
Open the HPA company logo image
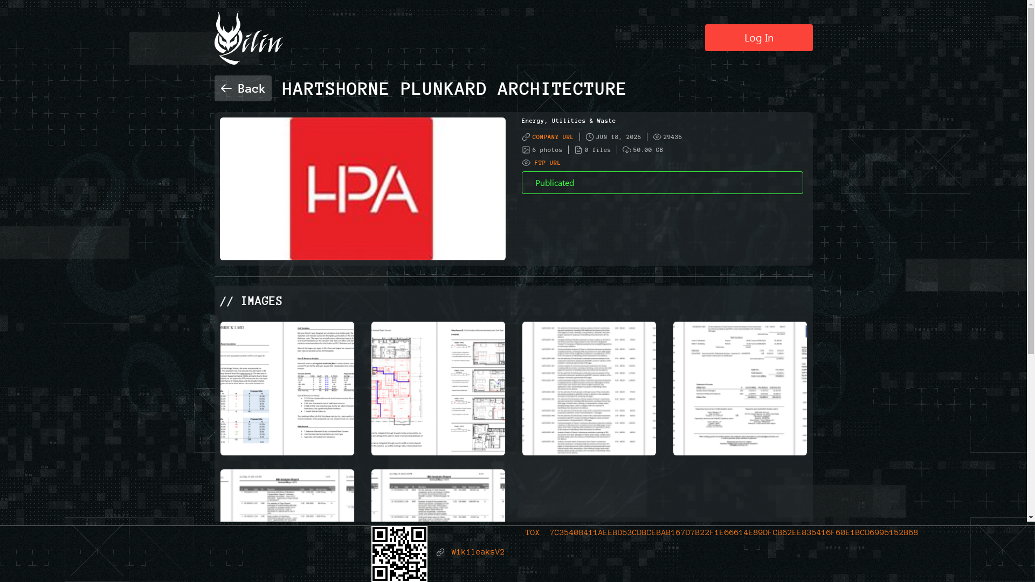click(362, 189)
